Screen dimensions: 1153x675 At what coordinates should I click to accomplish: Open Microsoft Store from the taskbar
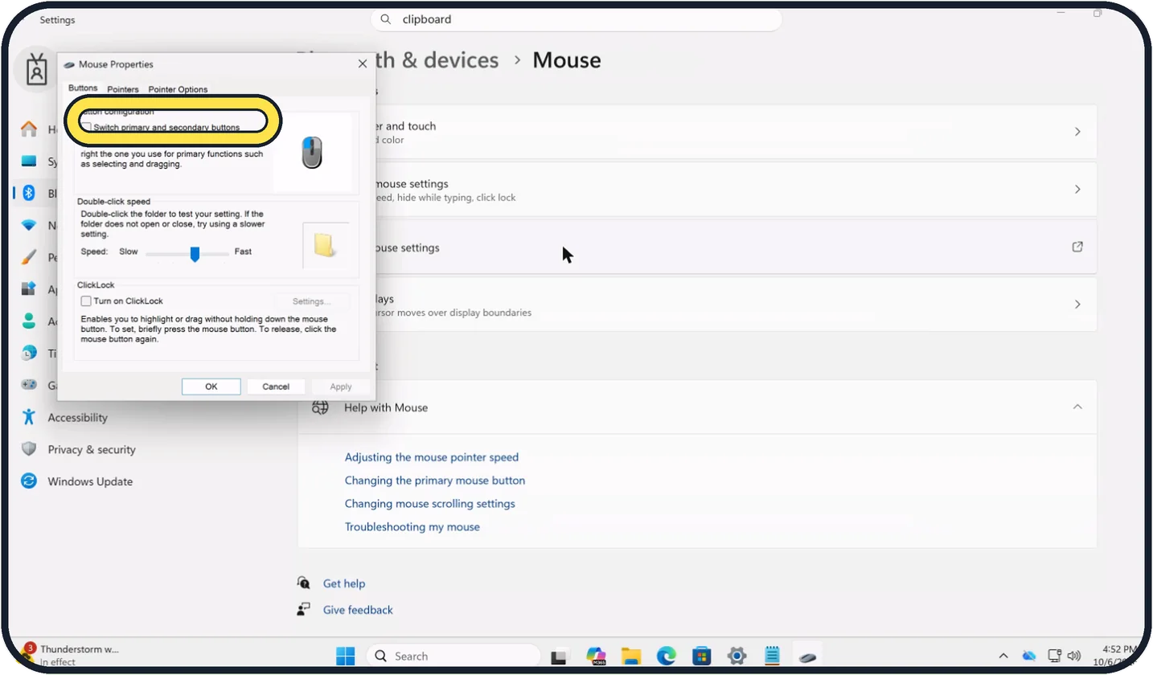tap(701, 656)
